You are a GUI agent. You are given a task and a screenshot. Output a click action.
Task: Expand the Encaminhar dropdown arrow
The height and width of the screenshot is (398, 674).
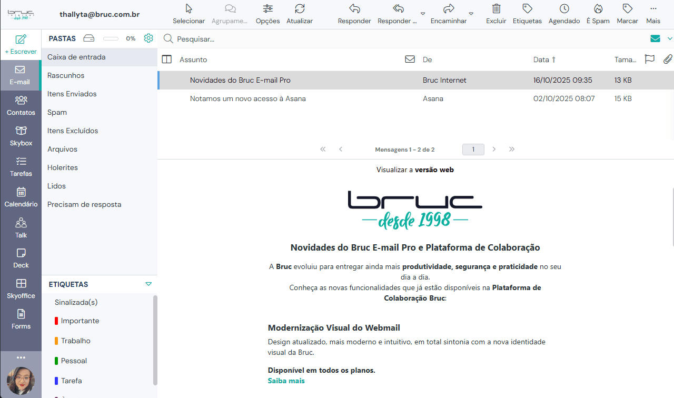click(471, 14)
